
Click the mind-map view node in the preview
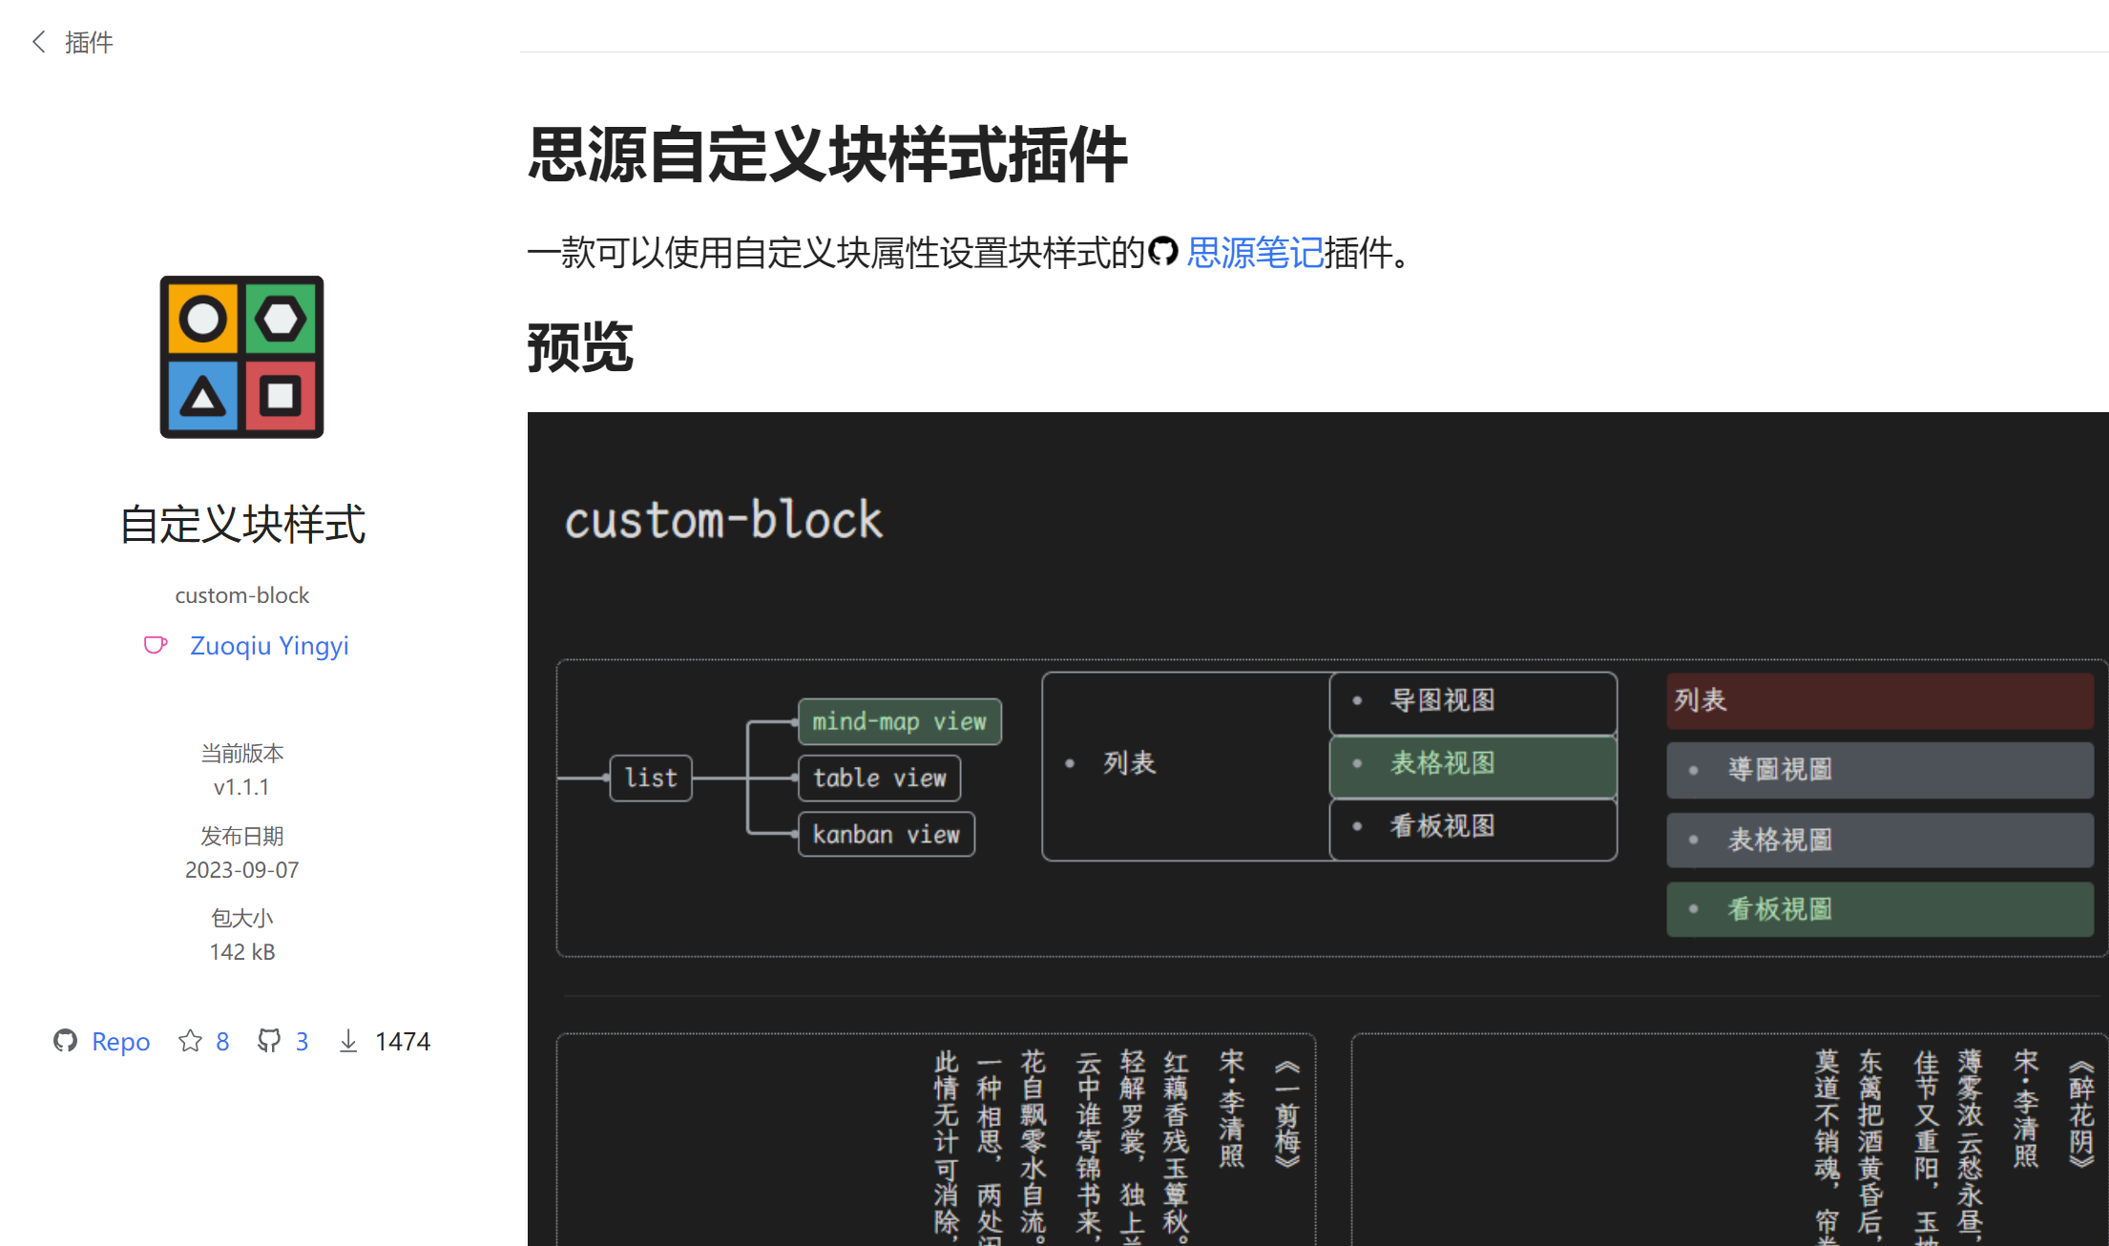coord(899,721)
